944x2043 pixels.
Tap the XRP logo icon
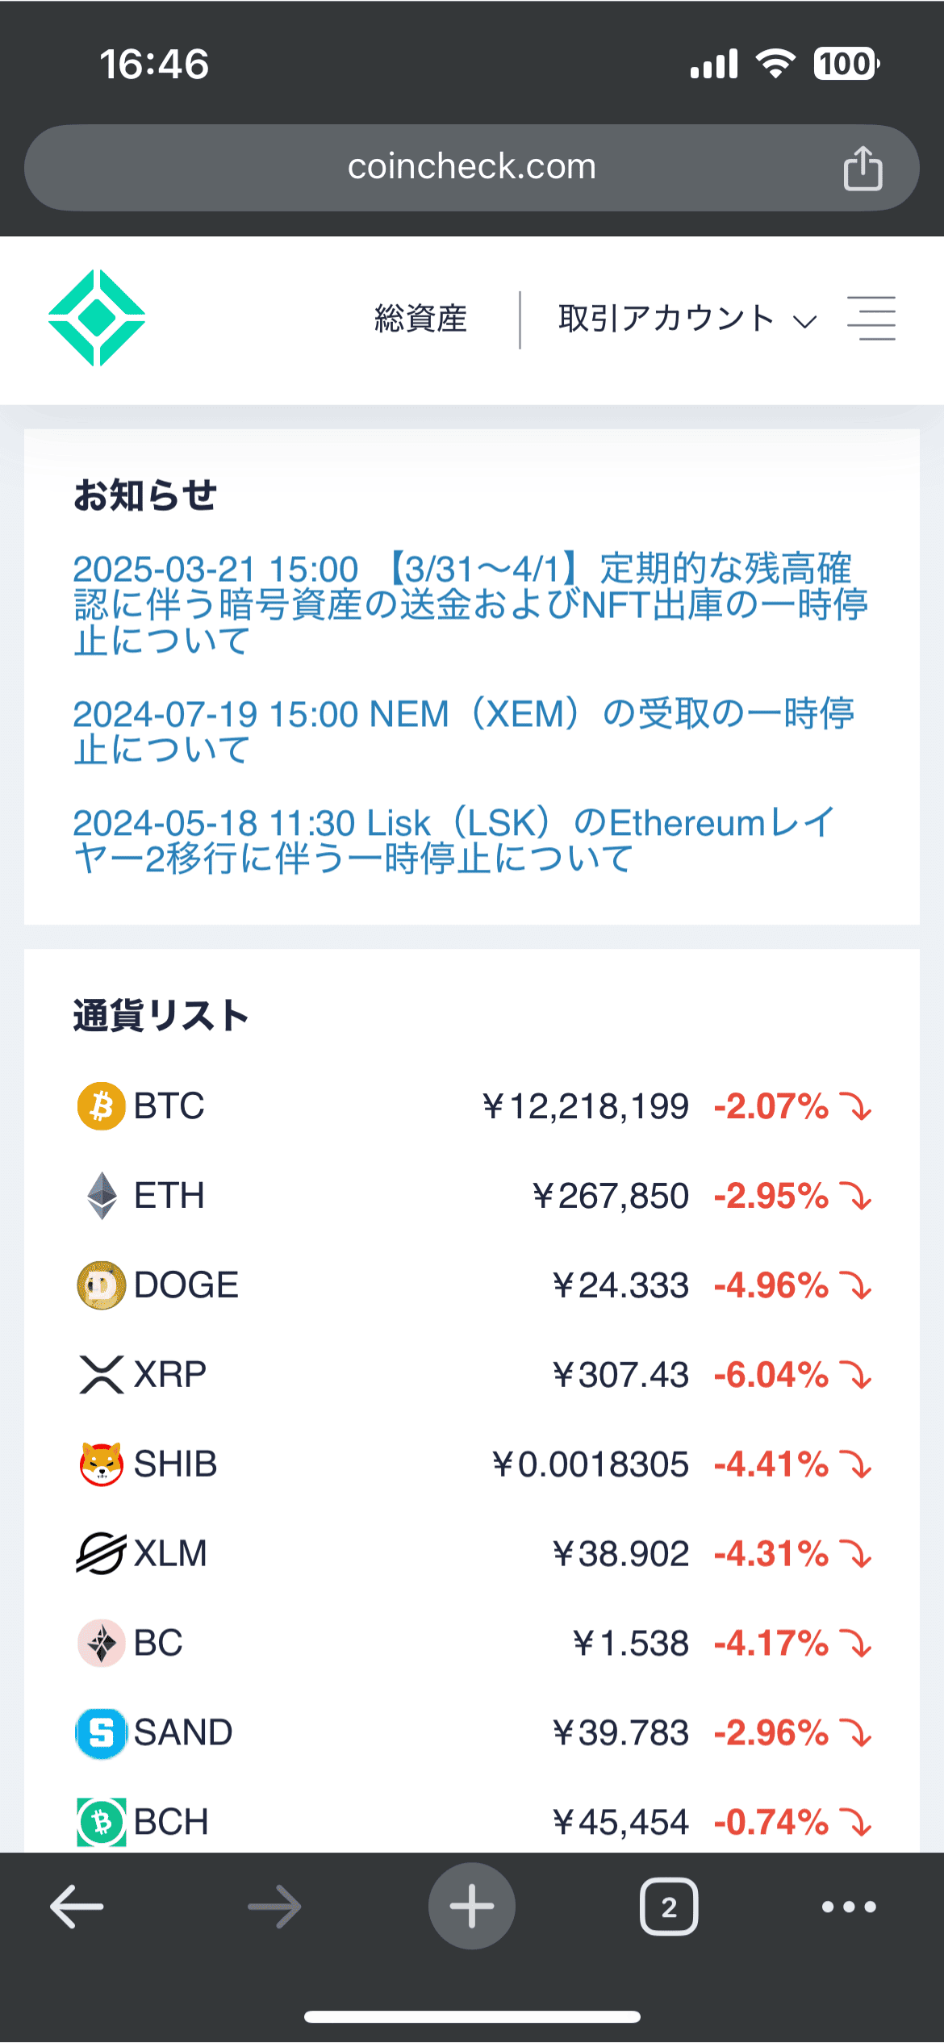101,1374
